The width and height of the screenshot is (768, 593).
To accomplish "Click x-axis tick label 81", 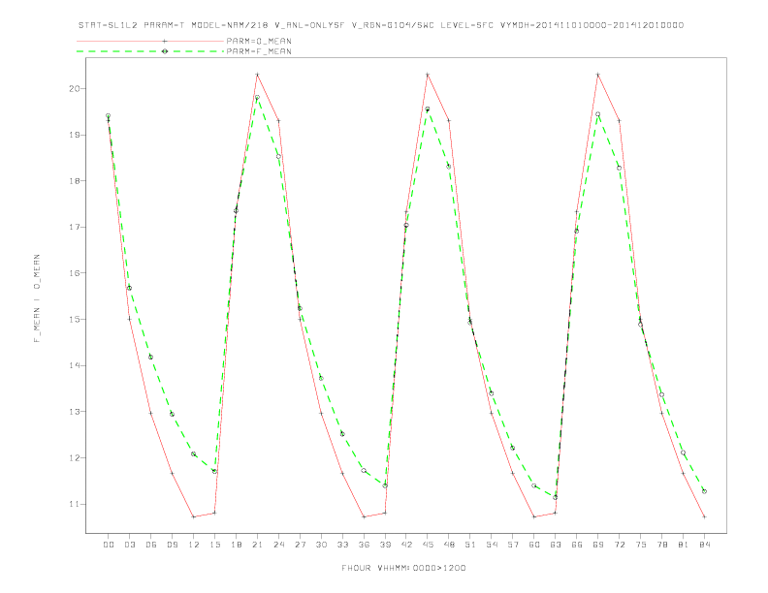I will point(684,545).
